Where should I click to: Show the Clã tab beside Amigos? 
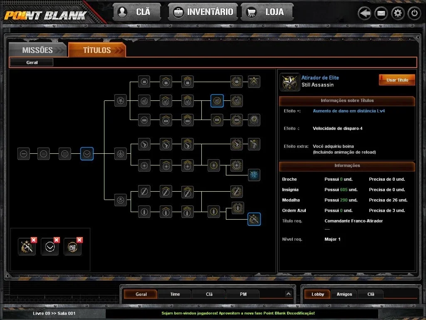click(371, 294)
